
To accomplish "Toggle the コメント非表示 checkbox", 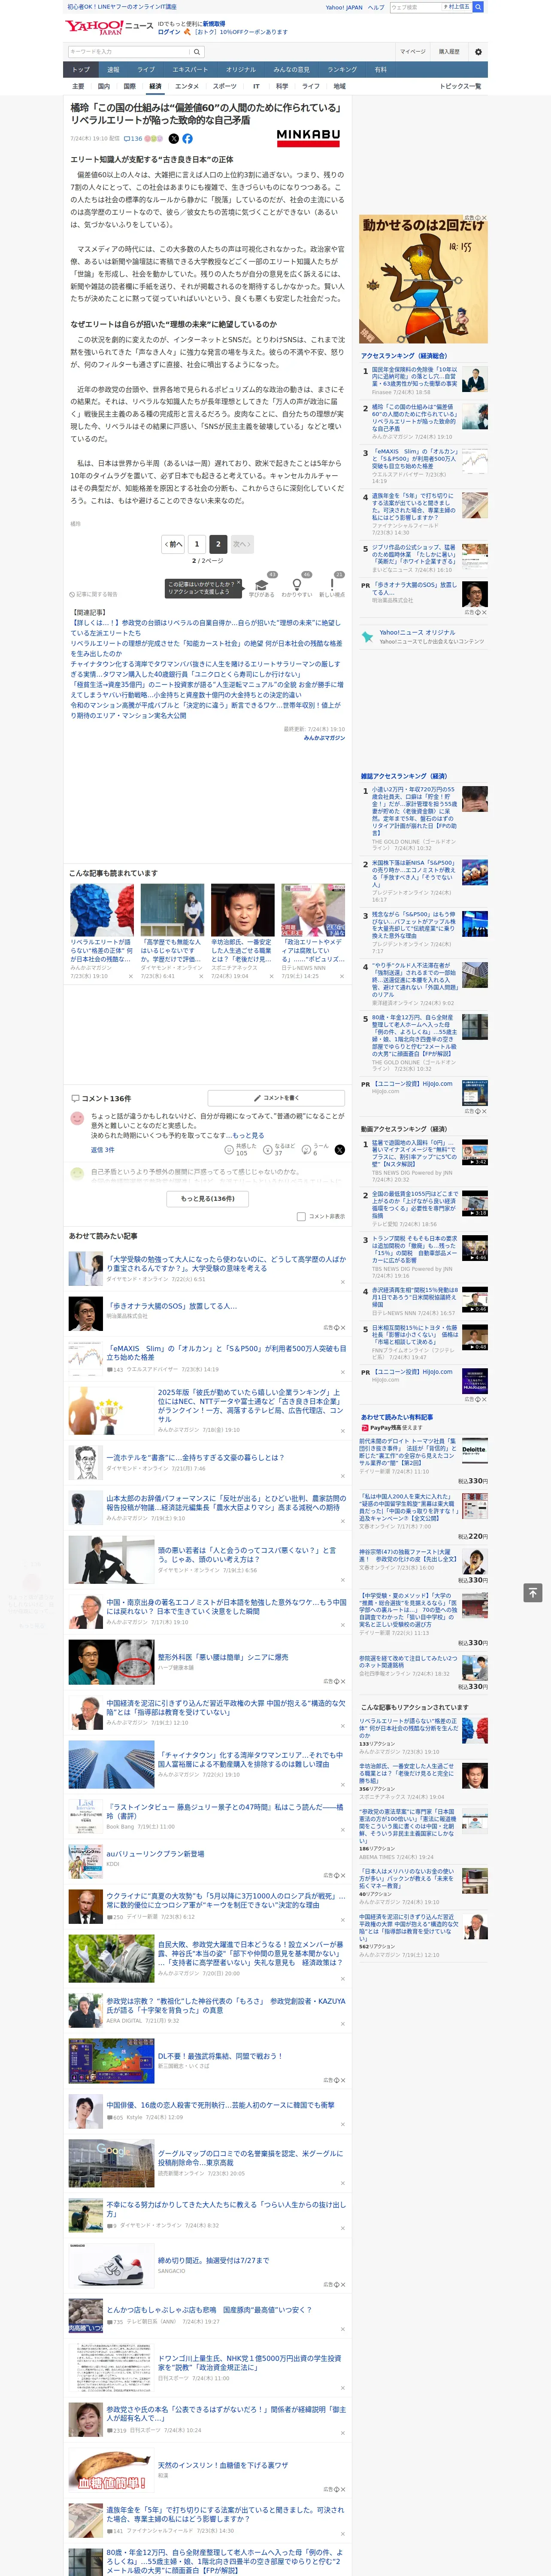I will click(x=301, y=1217).
